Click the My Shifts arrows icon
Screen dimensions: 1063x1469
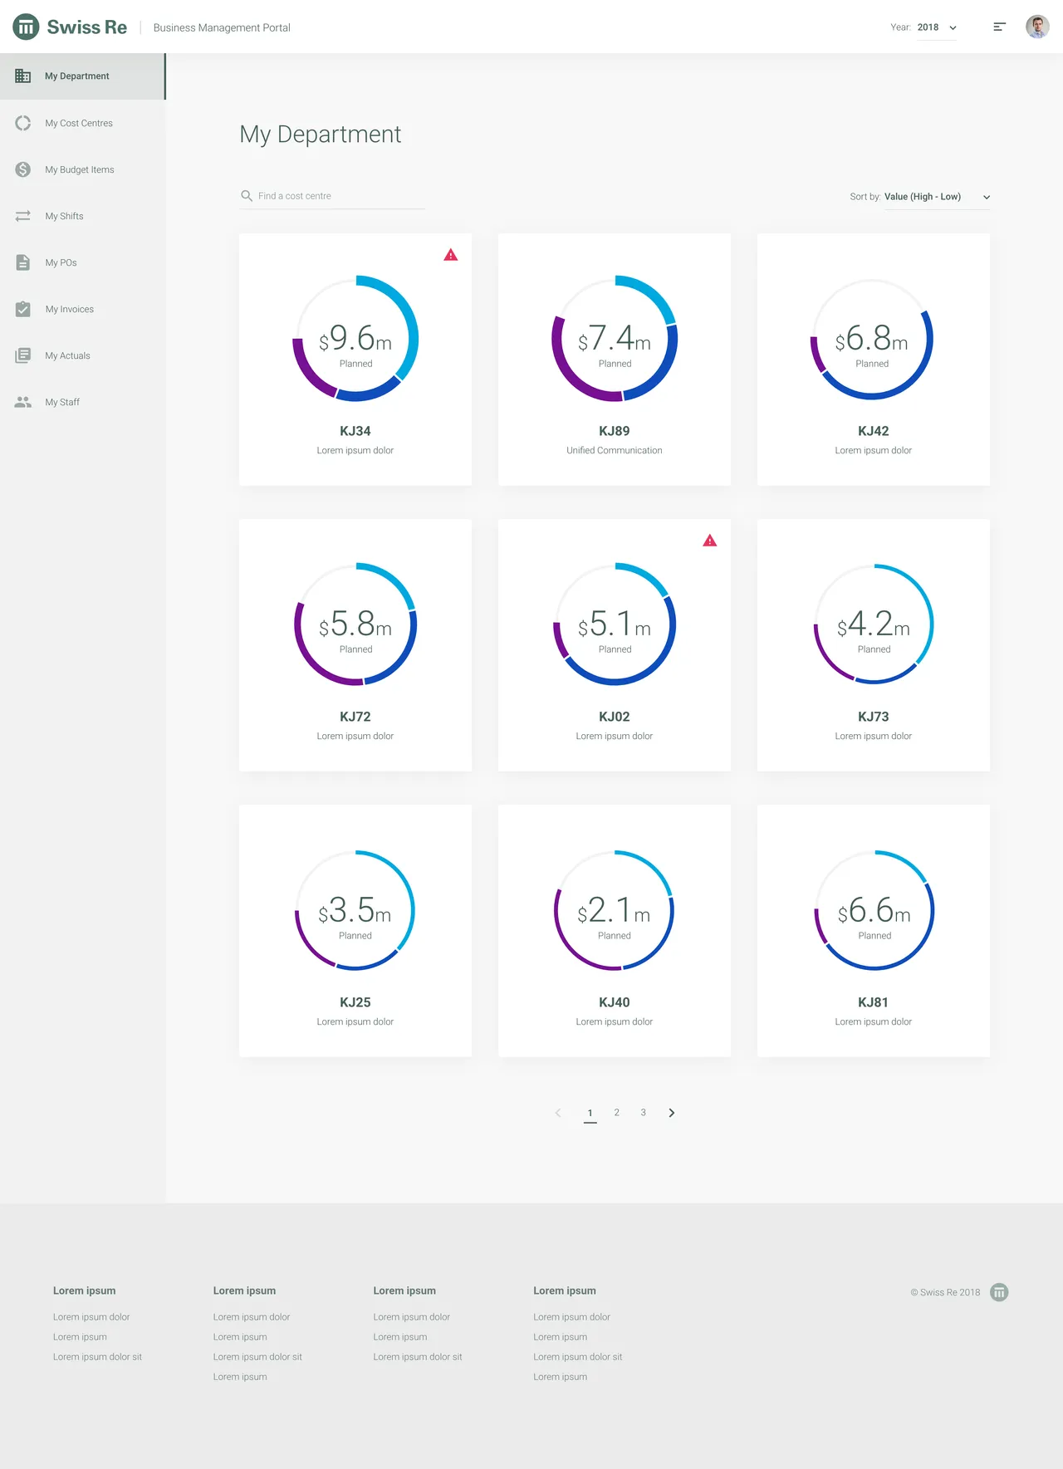(x=23, y=216)
